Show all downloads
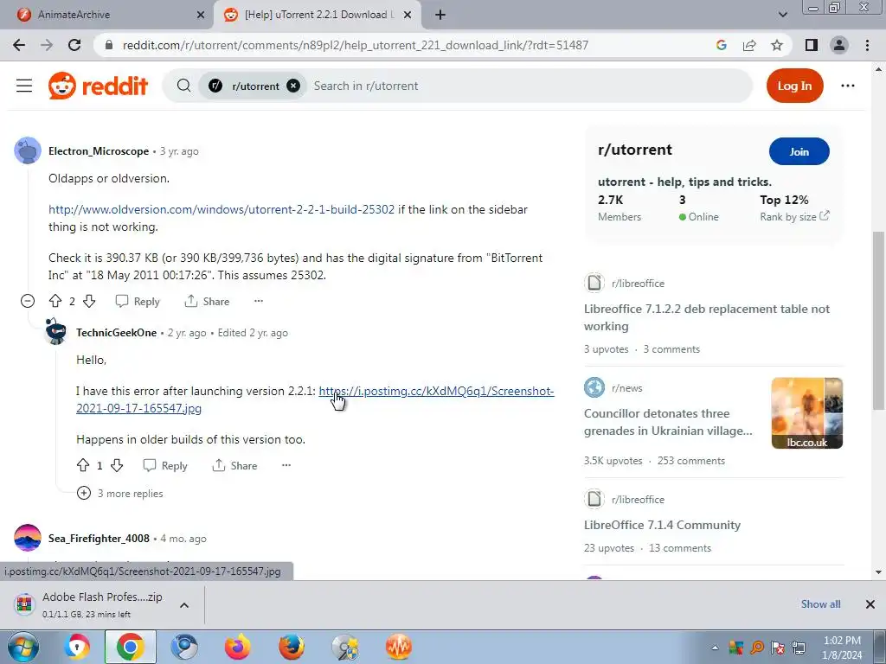The image size is (886, 664). (x=820, y=604)
